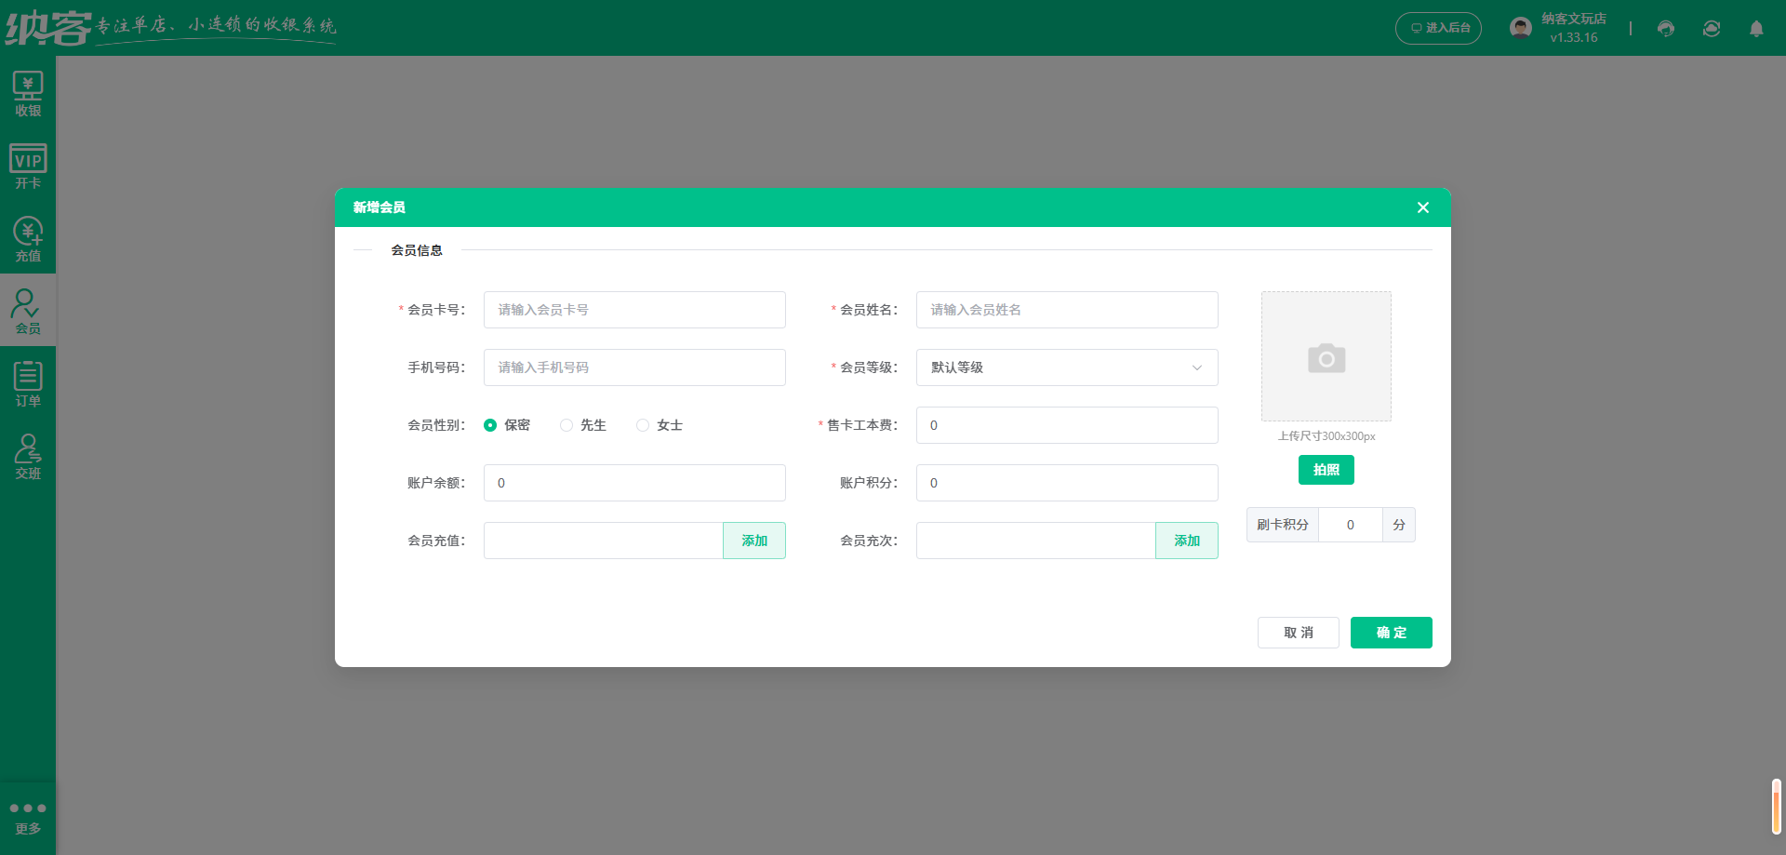Open 进入后台 backend management
This screenshot has height=855, width=1786.
pyautogui.click(x=1438, y=28)
